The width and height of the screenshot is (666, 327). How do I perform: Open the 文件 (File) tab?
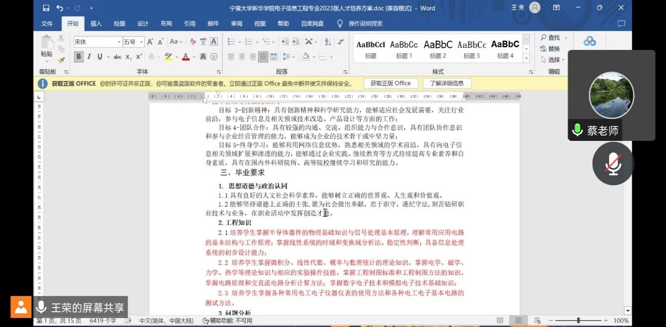tap(47, 24)
